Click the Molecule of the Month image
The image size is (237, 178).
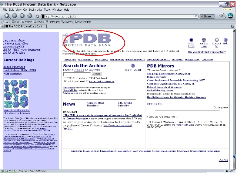click(16, 94)
